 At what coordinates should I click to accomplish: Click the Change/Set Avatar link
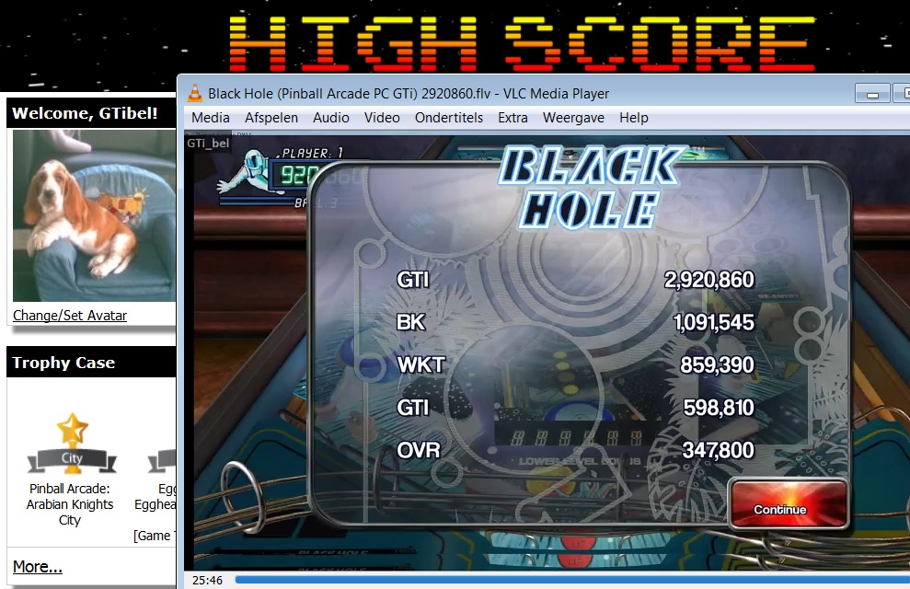click(70, 315)
